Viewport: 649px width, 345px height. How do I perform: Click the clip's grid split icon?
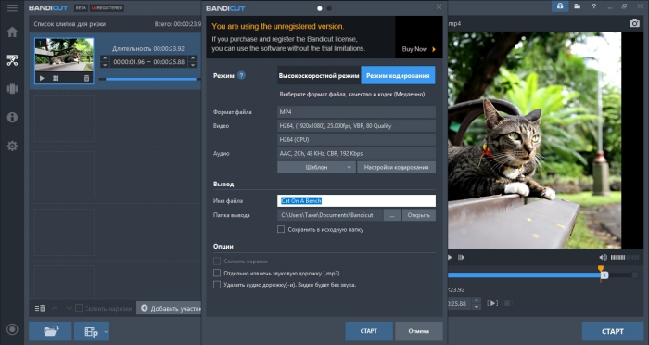point(56,78)
